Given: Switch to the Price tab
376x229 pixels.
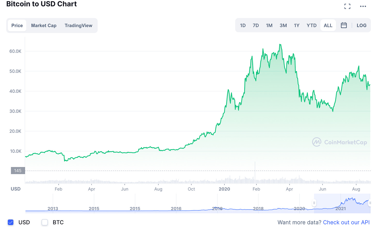Looking at the screenshot, I should point(17,26).
